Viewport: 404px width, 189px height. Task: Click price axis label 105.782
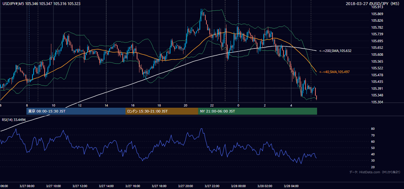pyautogui.click(x=377, y=27)
